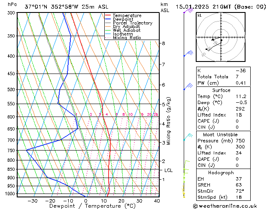Click the K index value -36
This screenshot has height=209, width=270.
pos(241,71)
